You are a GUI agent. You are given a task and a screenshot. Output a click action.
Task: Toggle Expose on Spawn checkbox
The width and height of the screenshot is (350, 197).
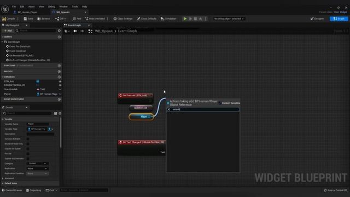tap(28, 149)
